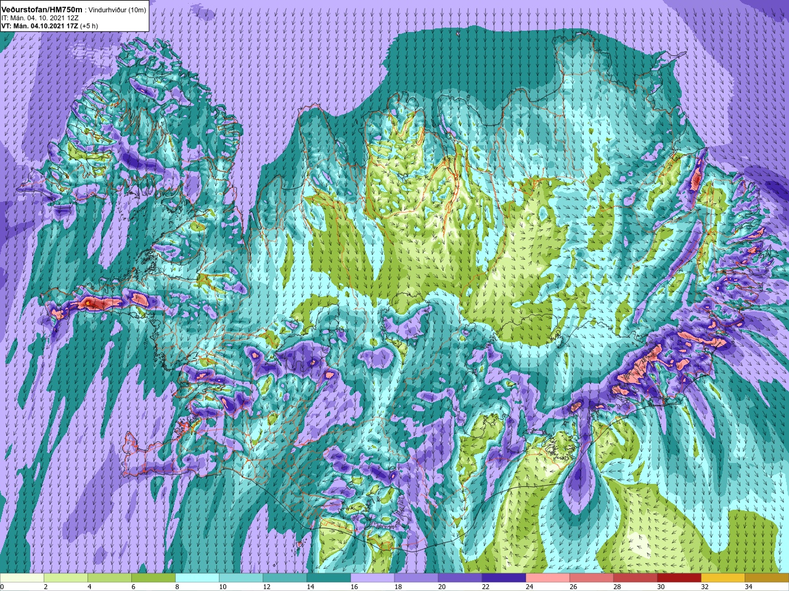Click the legend value 8
Viewport: 789px width, 591px height.
tap(178, 587)
